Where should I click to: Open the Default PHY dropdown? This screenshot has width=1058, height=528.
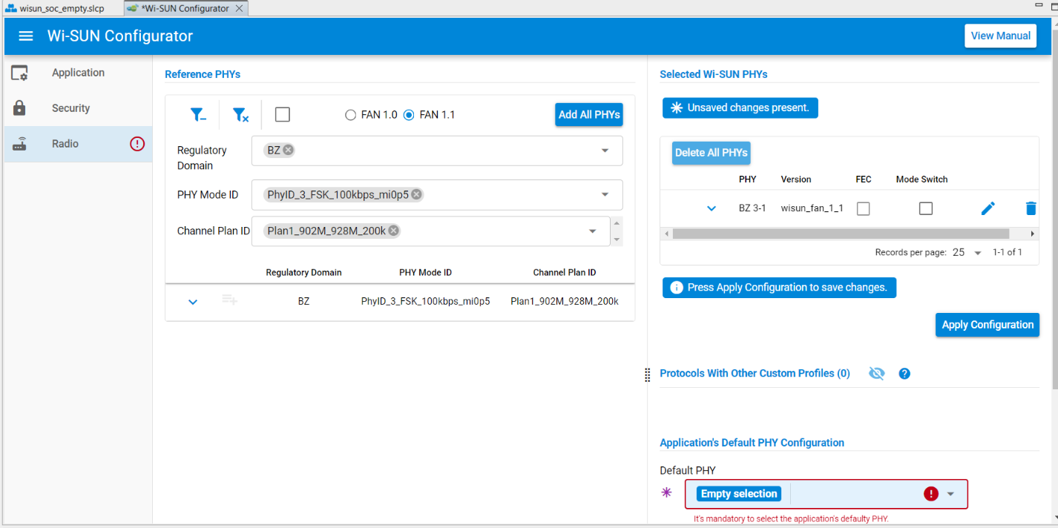point(950,494)
